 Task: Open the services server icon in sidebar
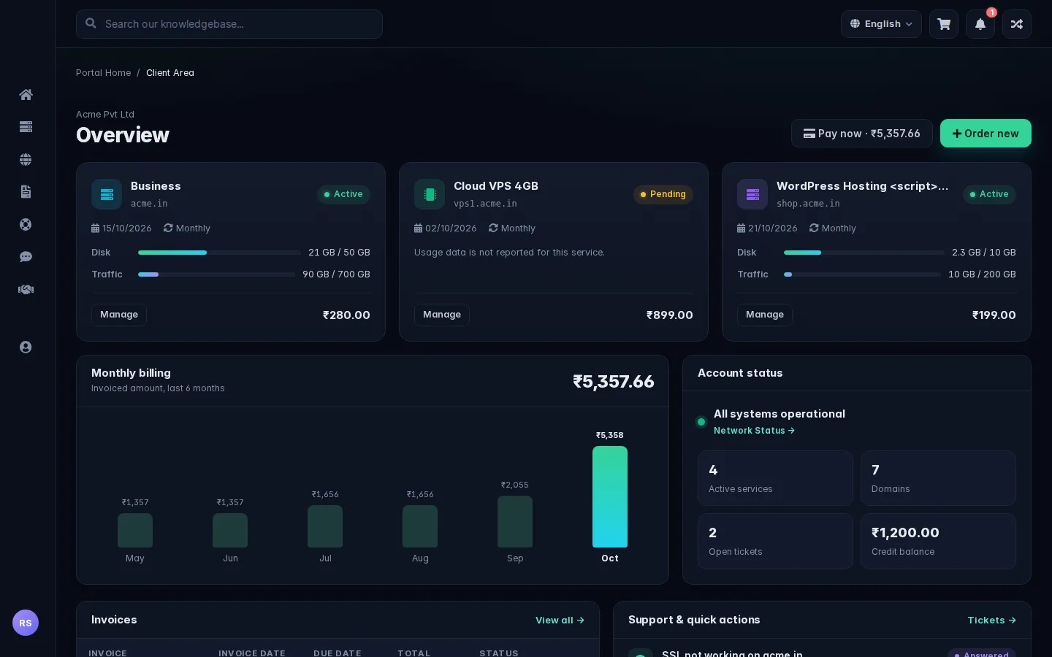tap(26, 127)
